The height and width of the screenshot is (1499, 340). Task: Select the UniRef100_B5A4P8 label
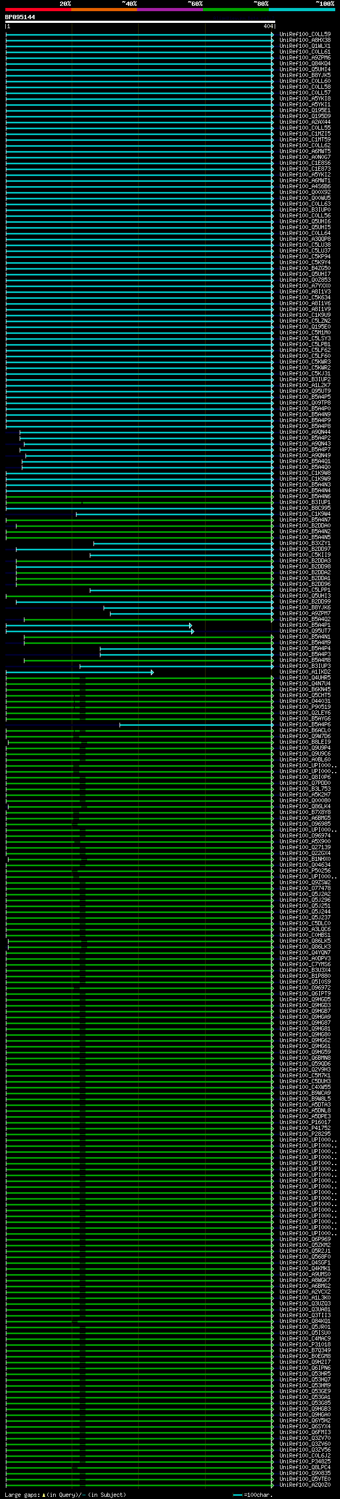tap(305, 426)
